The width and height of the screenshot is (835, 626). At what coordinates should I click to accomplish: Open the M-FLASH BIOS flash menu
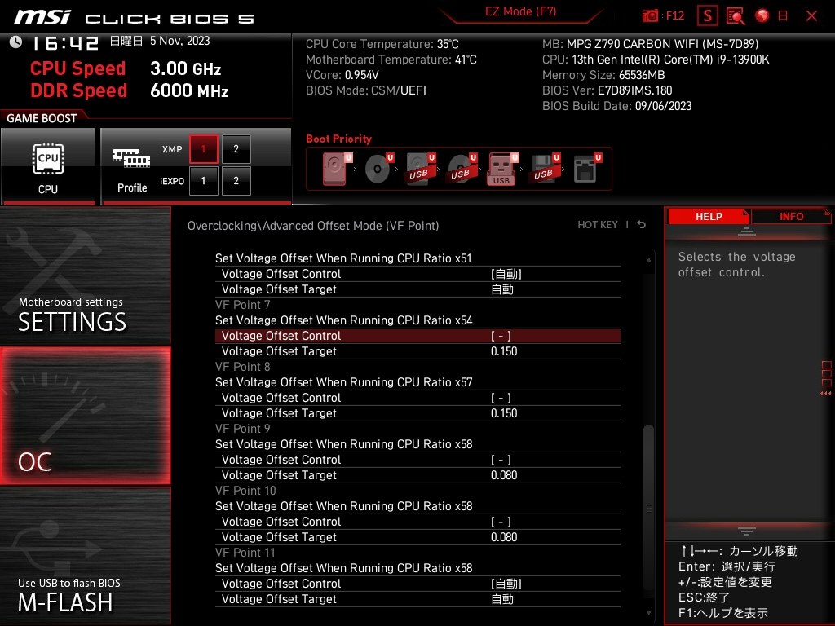coord(85,556)
